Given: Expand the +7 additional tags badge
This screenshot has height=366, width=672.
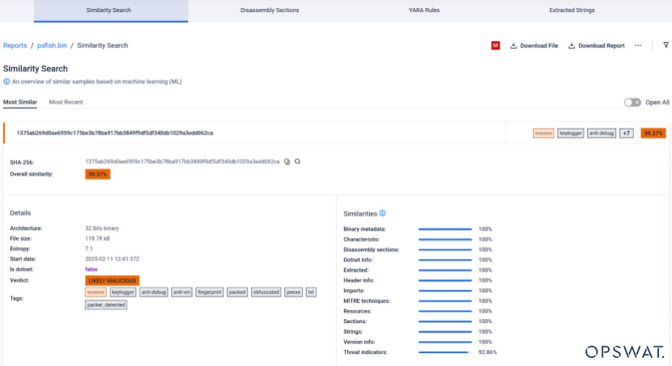Looking at the screenshot, I should [x=626, y=134].
